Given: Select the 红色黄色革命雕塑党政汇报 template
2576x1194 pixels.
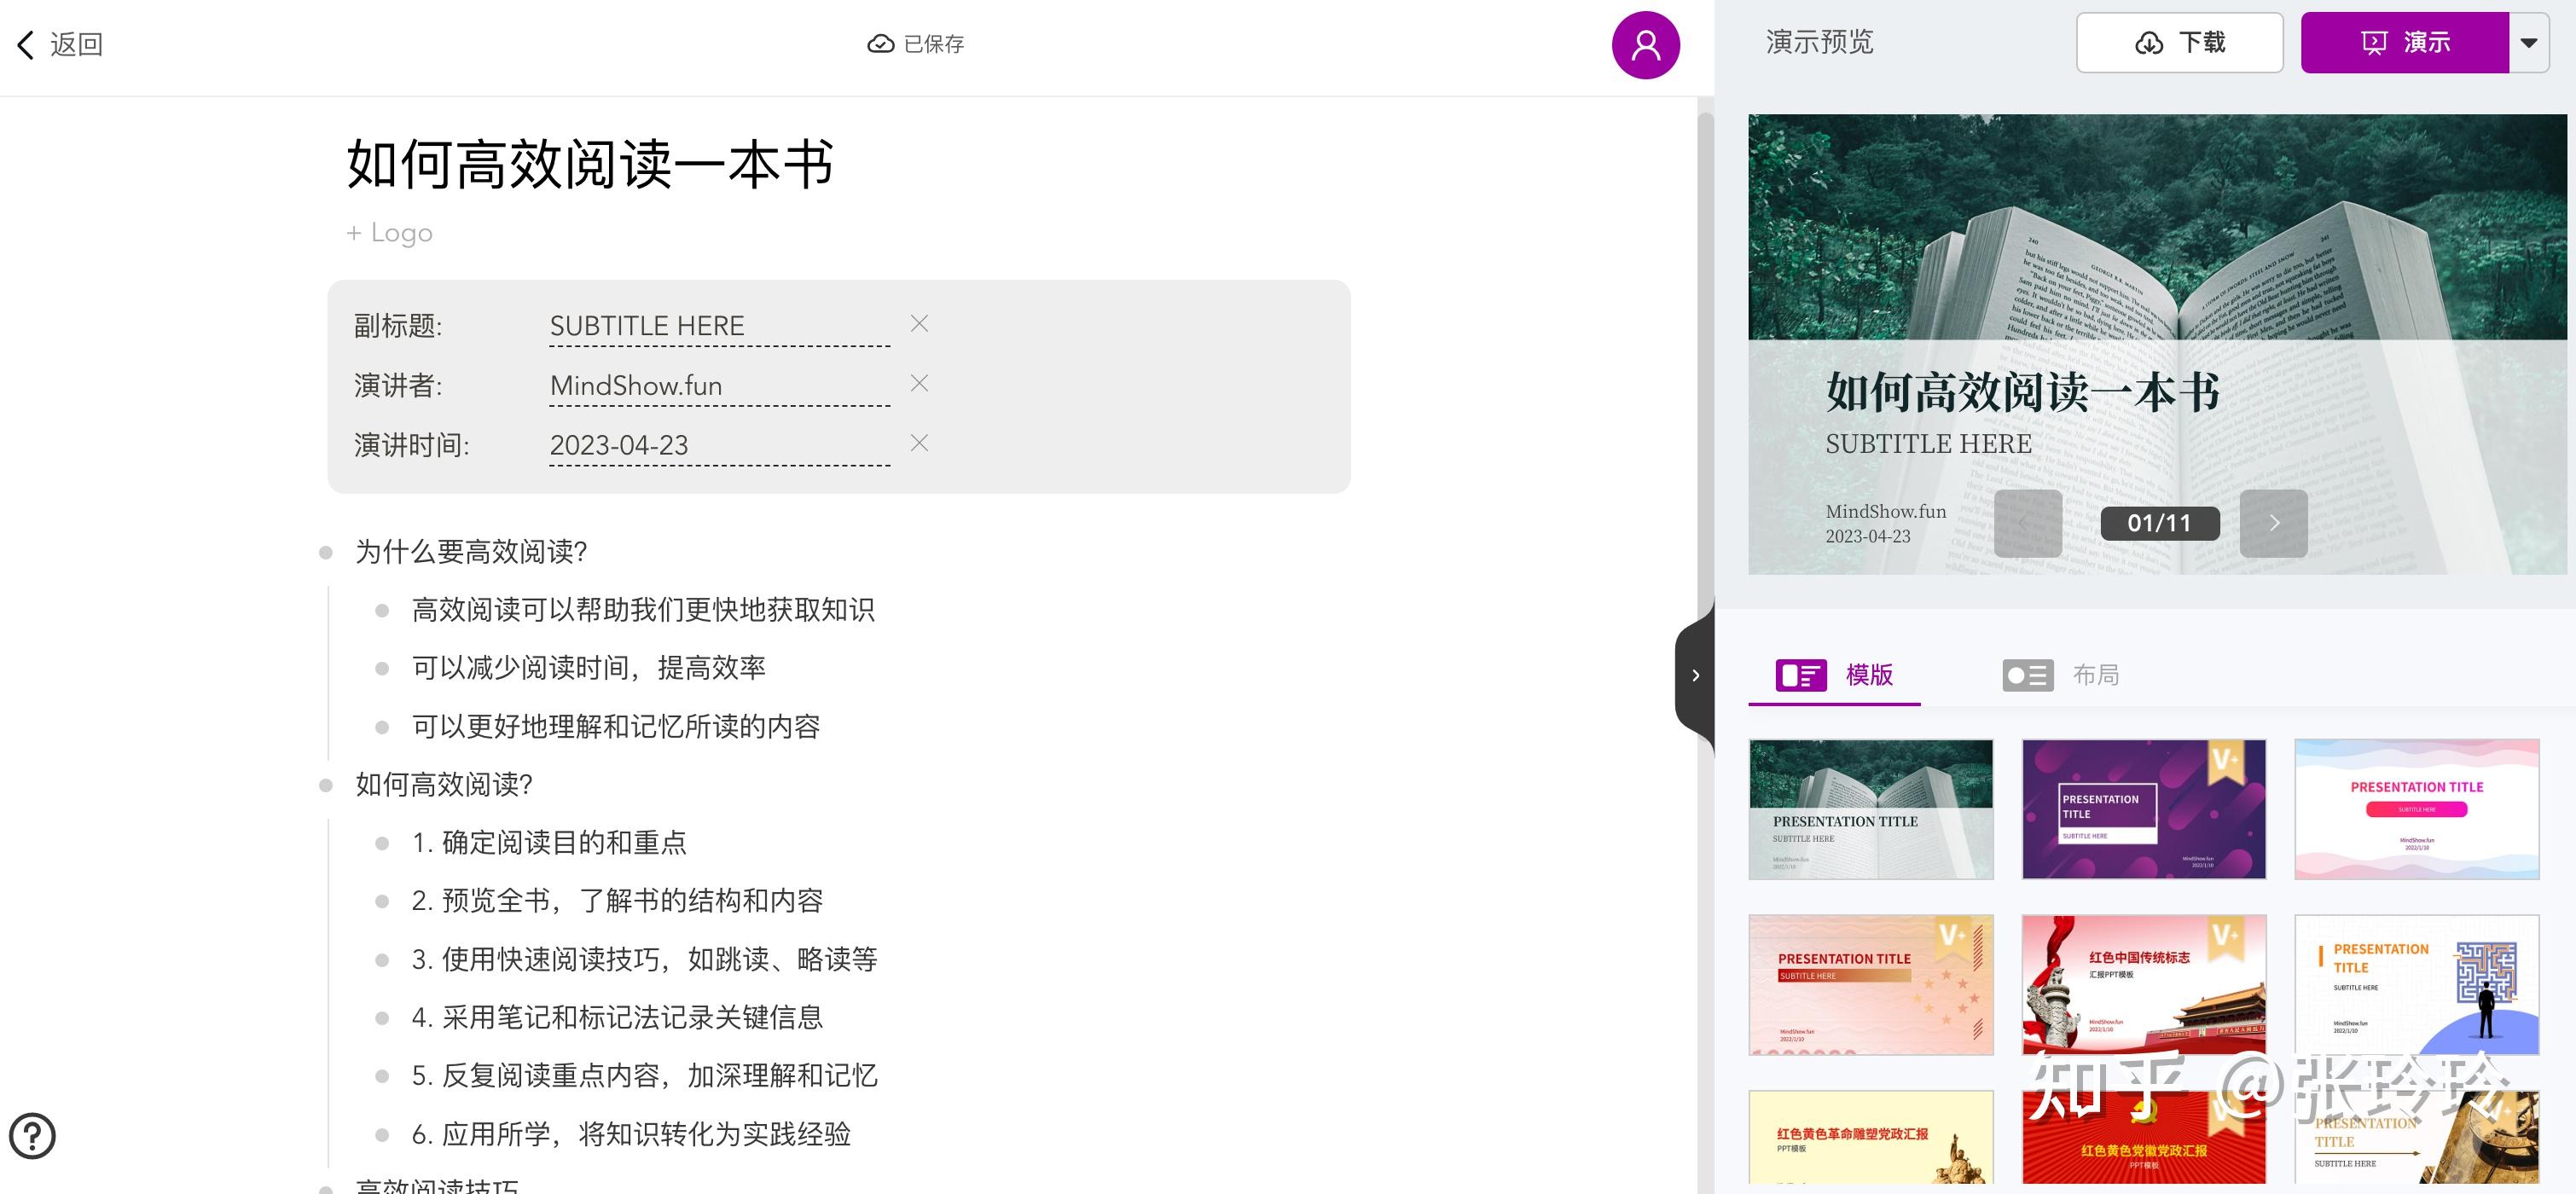Looking at the screenshot, I should (x=1870, y=1137).
